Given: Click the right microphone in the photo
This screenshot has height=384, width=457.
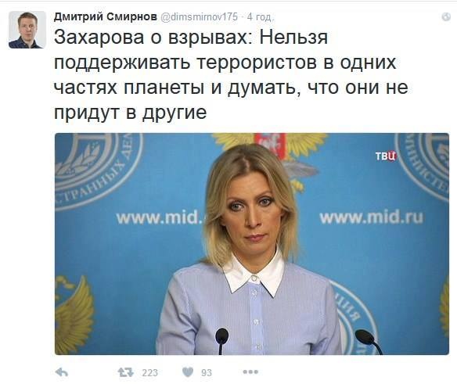Looking at the screenshot, I should tap(369, 342).
